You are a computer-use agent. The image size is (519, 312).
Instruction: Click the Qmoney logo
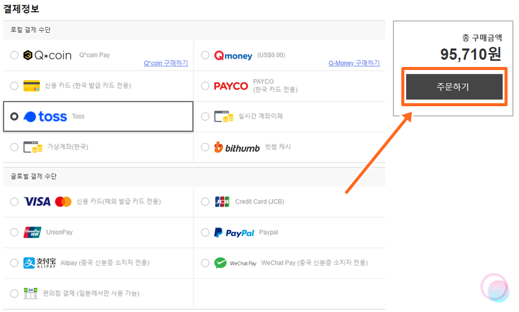coord(233,56)
